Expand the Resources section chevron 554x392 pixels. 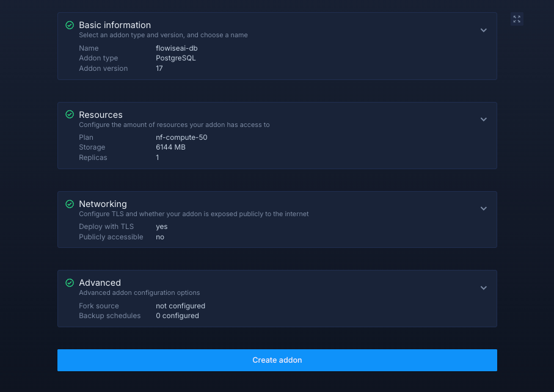point(483,120)
